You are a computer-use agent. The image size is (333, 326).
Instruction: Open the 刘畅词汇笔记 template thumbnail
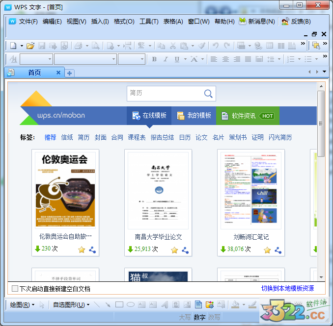pyautogui.click(x=251, y=191)
